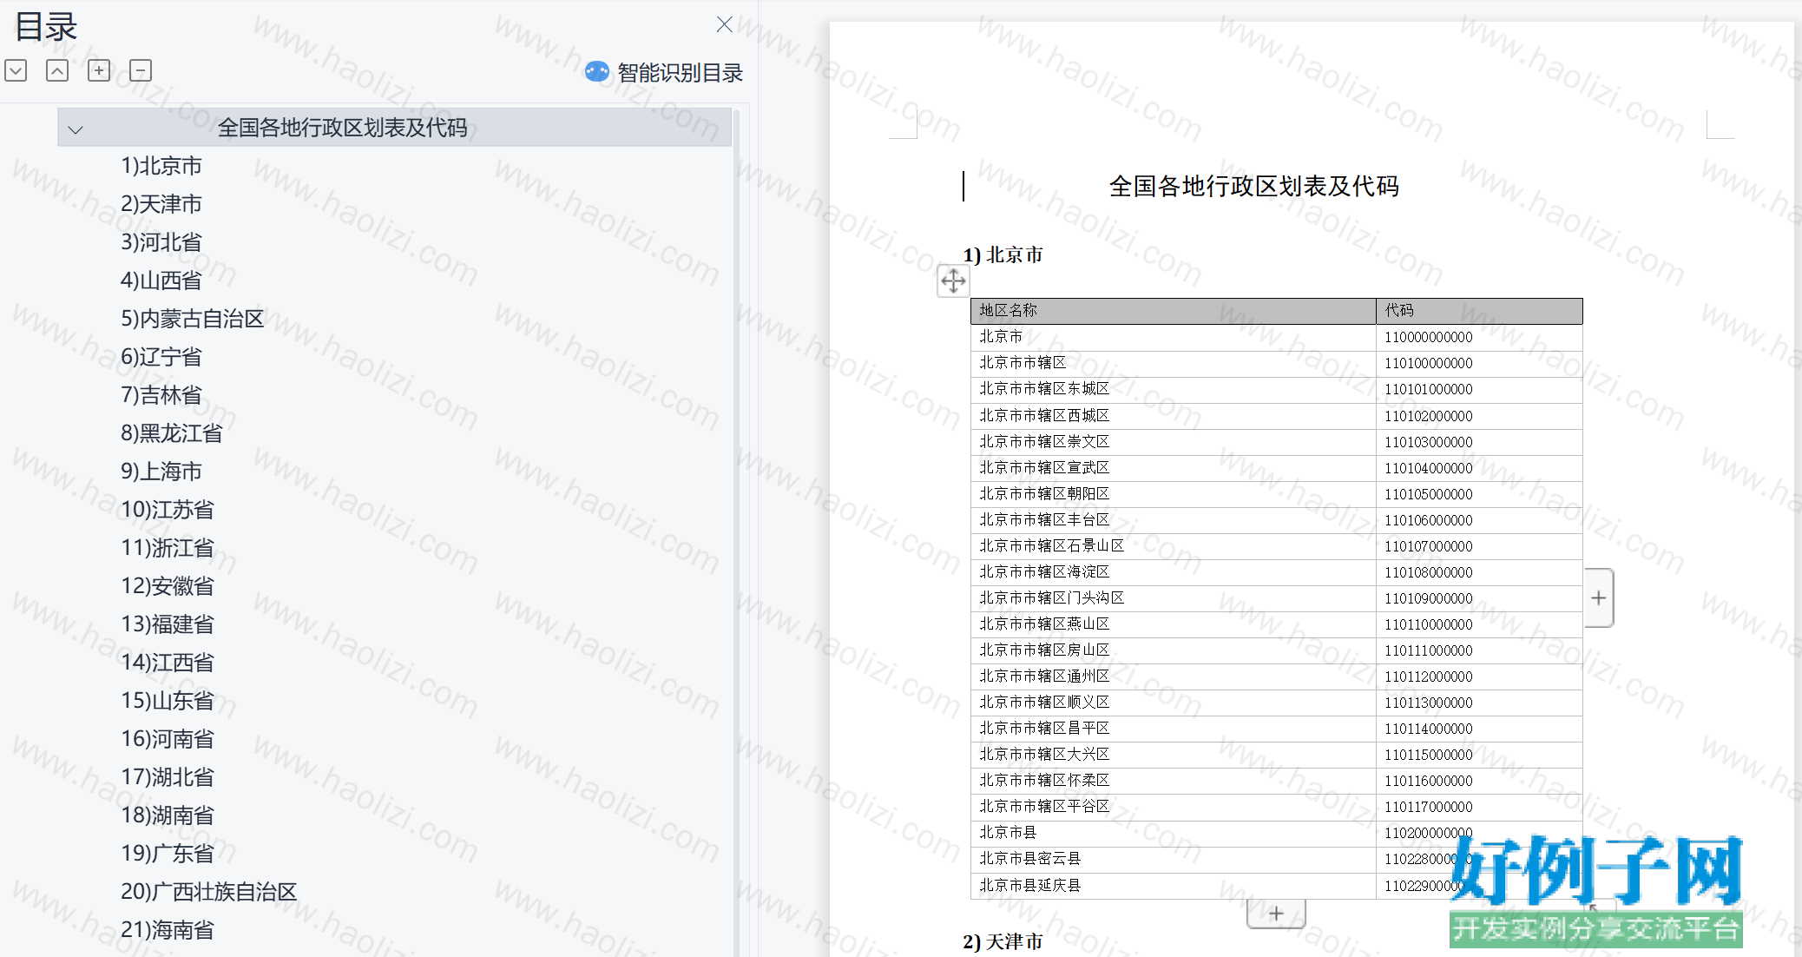
Task: Collapse the 全国各地行政区划表及代码 outline node
Action: point(76,129)
